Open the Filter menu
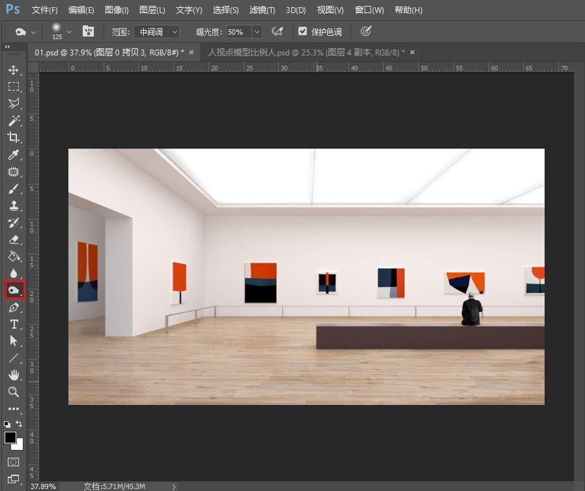Image resolution: width=585 pixels, height=491 pixels. pyautogui.click(x=262, y=10)
